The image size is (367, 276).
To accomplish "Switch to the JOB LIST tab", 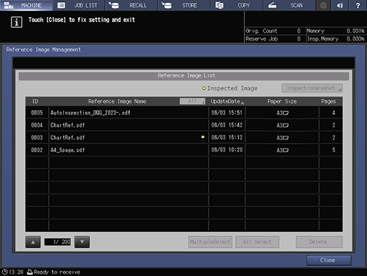I will [x=79, y=5].
